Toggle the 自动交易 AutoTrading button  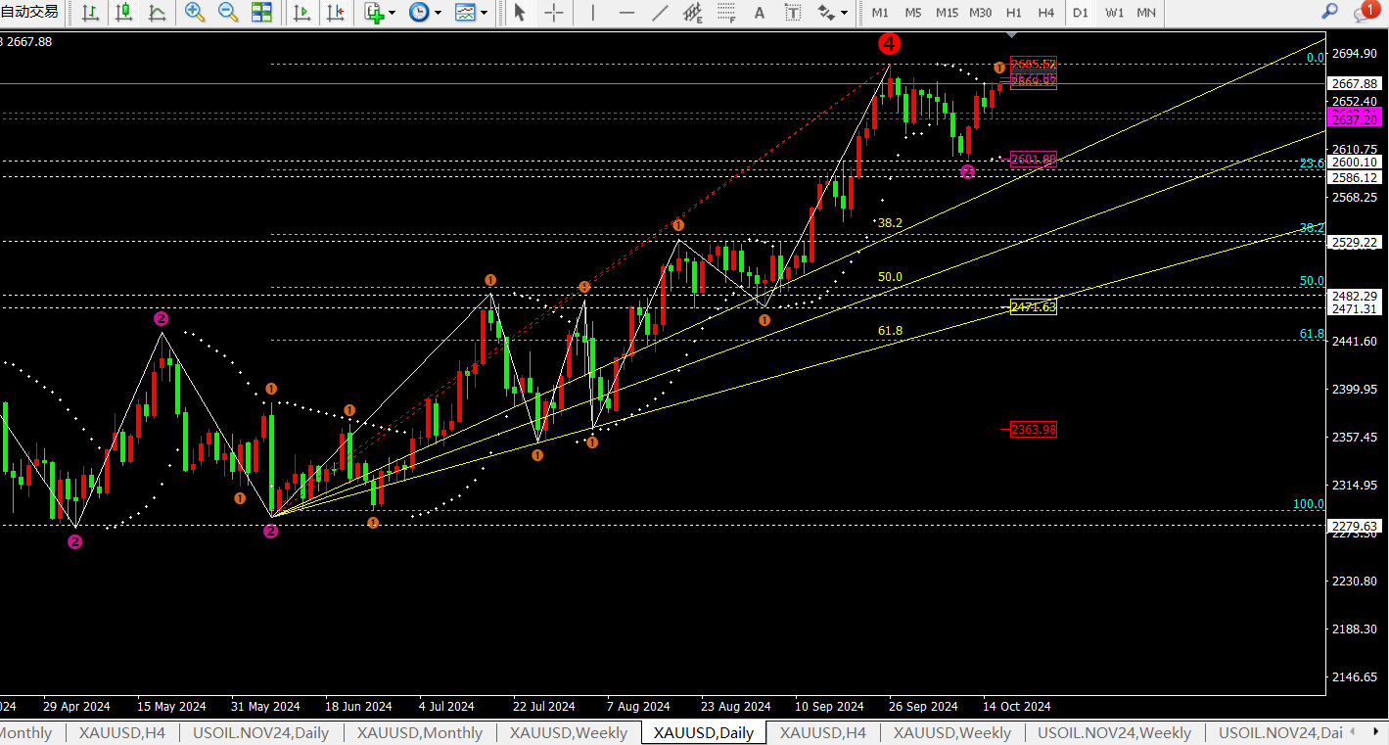(29, 12)
